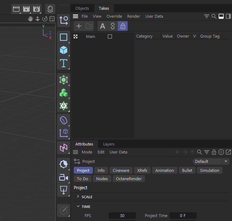Toggle the lock overrides button in Takes
Screen dimensions: 232x221
(x=123, y=26)
